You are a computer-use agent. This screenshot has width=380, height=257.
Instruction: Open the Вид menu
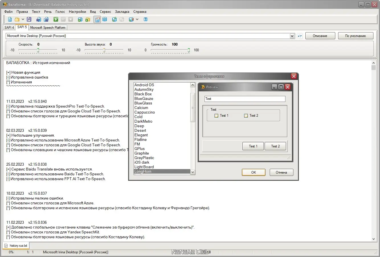click(93, 12)
